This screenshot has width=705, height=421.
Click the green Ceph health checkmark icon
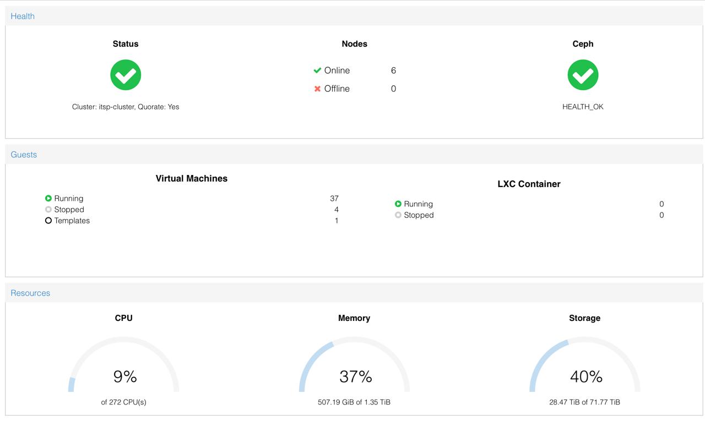[583, 75]
